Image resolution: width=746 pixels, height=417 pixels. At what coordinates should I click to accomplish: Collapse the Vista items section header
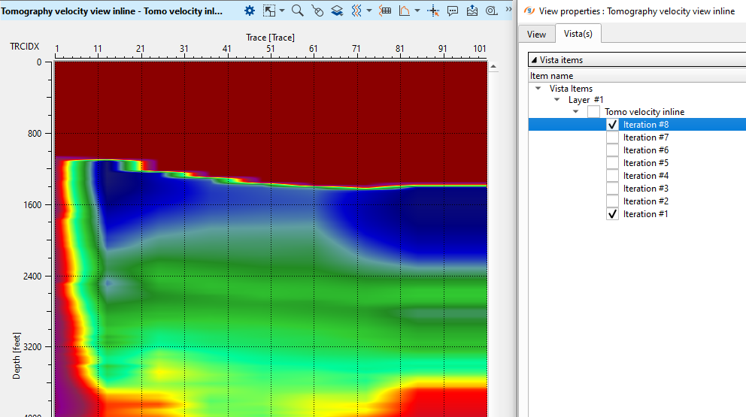pyautogui.click(x=534, y=60)
